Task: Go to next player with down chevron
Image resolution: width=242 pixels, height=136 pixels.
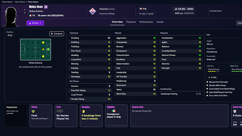Action: [25, 13]
